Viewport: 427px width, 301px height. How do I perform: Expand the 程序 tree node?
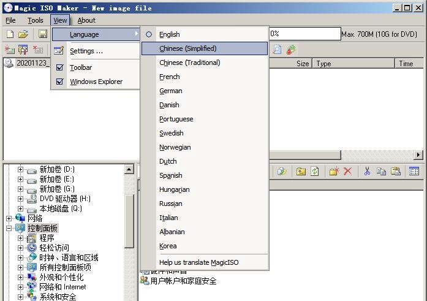click(x=20, y=238)
